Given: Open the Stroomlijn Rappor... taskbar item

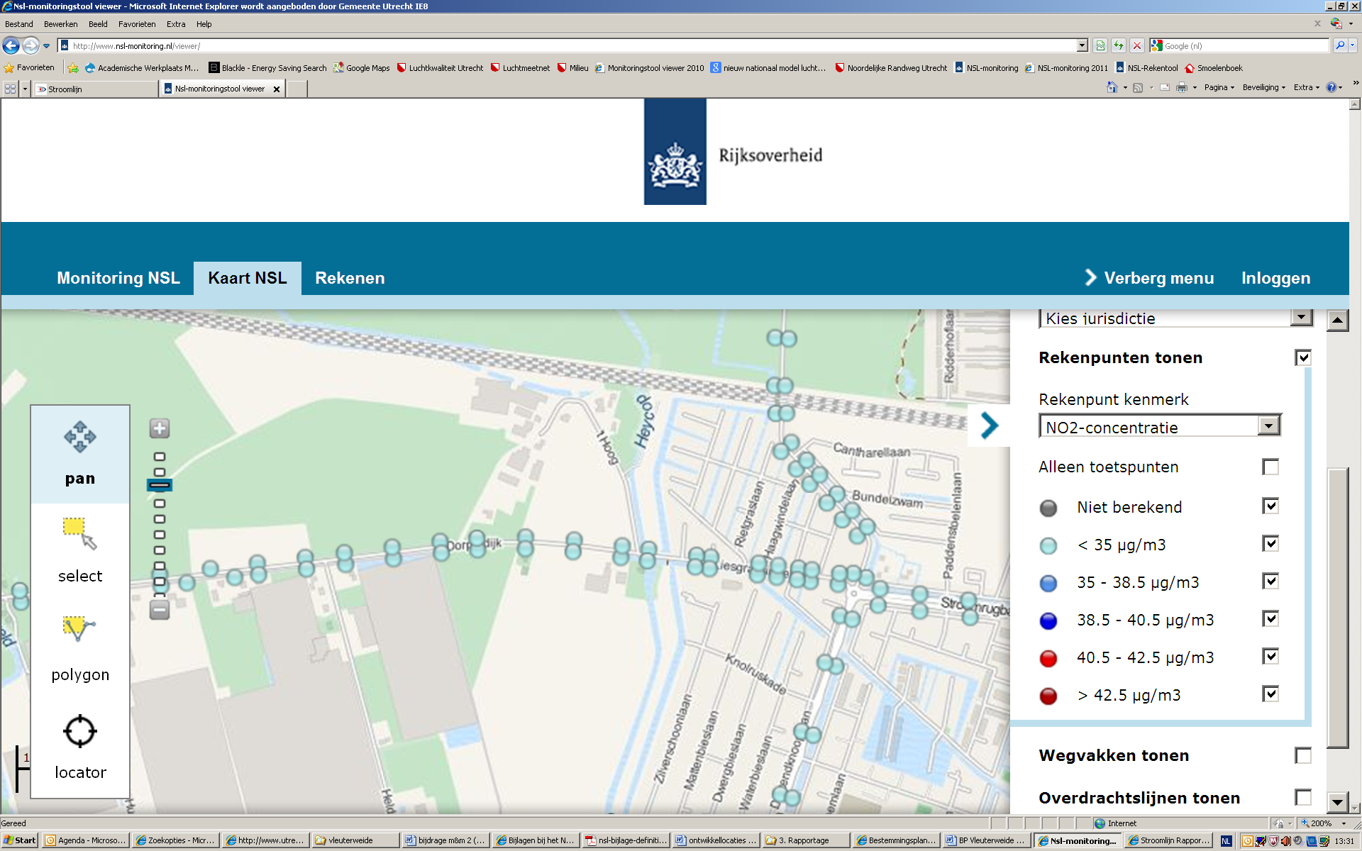Looking at the screenshot, I should click(x=1169, y=840).
